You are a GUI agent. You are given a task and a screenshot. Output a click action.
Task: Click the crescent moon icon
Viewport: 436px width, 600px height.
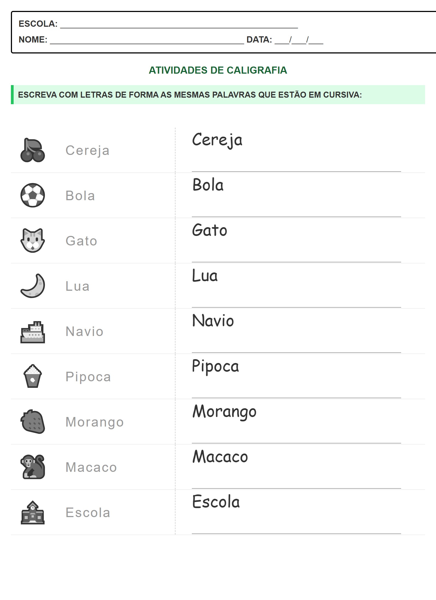[33, 286]
